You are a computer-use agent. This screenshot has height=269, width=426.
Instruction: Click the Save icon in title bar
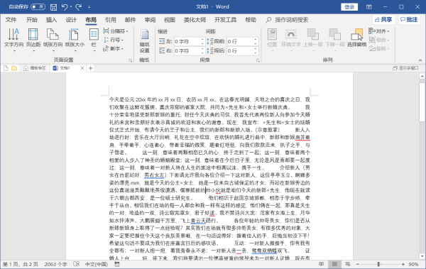(x=53, y=7)
